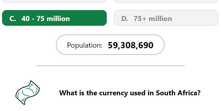The width and height of the screenshot is (221, 111).
Task: Click the "40 - 75 million" answer text
Action: 45,19
